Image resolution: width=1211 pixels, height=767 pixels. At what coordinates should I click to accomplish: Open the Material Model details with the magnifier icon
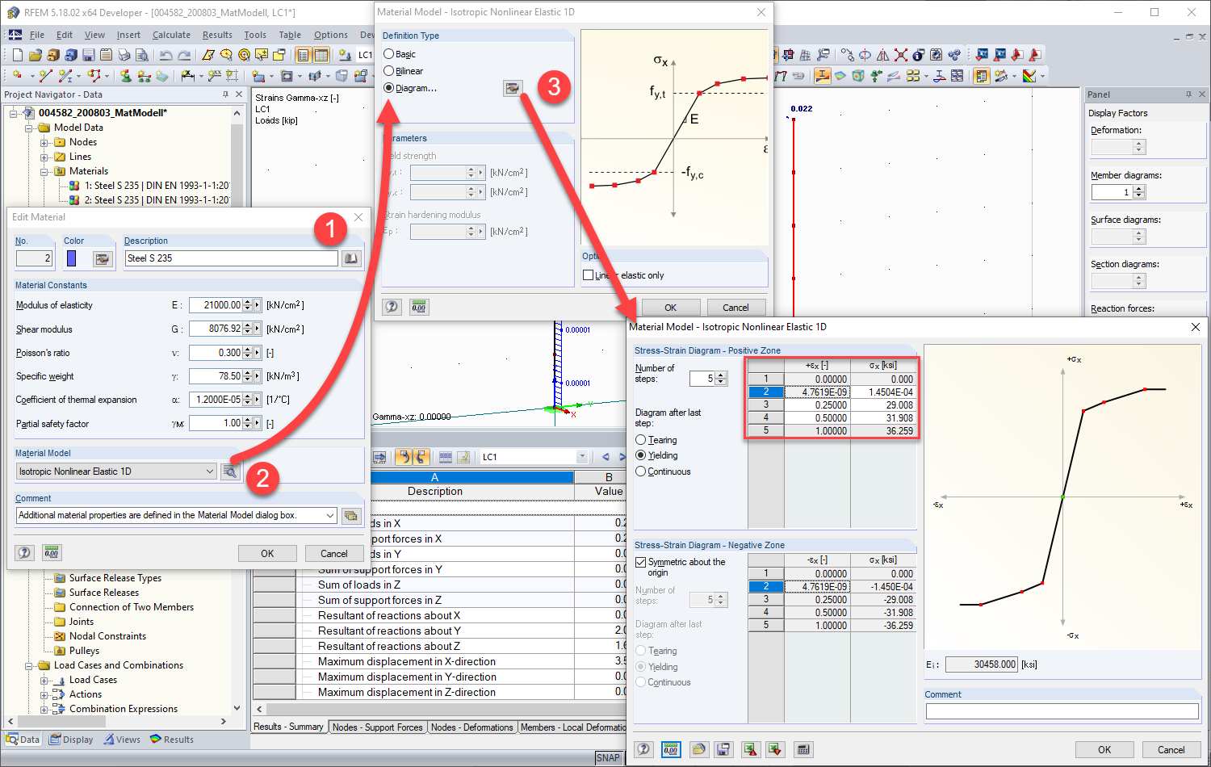point(230,471)
